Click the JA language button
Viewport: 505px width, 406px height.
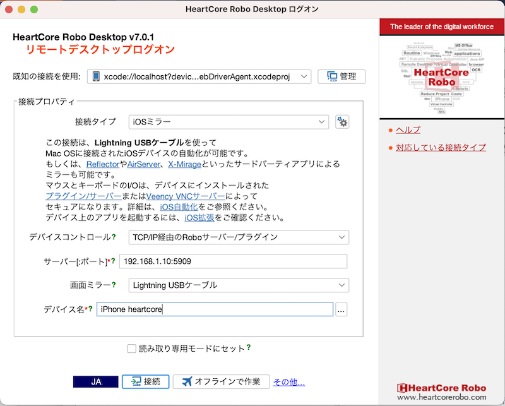tap(96, 382)
